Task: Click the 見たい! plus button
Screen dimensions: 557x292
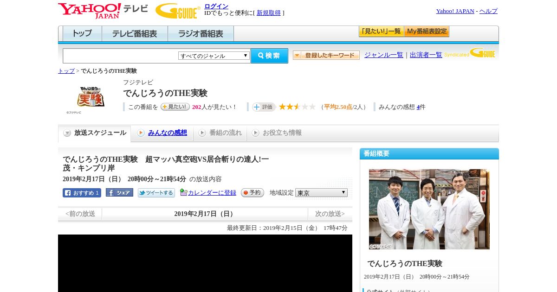Action: 175,107
